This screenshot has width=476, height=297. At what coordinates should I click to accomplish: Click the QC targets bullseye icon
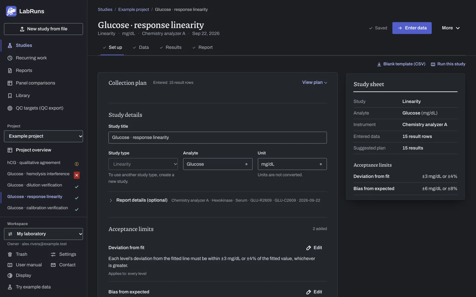10,108
